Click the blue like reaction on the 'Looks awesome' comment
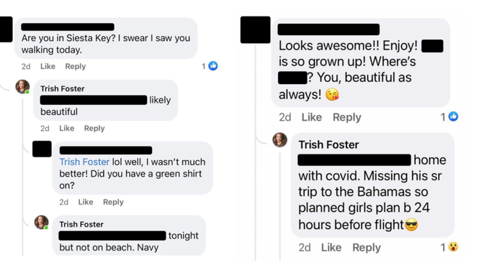 point(453,116)
